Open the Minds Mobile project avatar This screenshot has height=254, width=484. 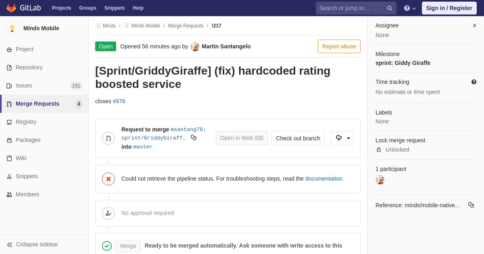coord(12,28)
